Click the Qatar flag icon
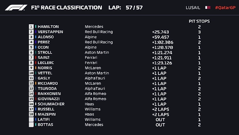This screenshot has width=239, height=135. pyautogui.click(x=208, y=8)
